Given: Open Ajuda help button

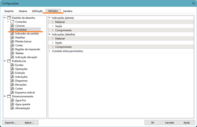Looking at the screenshot, I should pyautogui.click(x=186, y=122).
